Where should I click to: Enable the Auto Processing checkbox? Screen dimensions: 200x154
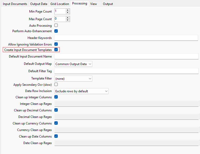coord(56,26)
